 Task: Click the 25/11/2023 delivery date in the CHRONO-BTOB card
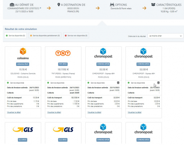(x=114, y=88)
